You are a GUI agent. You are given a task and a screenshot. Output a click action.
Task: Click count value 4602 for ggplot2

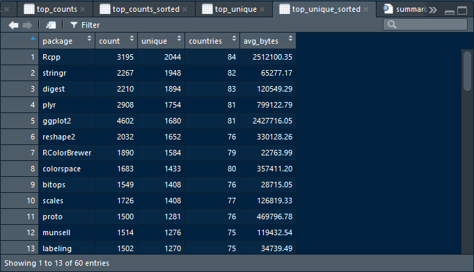[125, 121]
